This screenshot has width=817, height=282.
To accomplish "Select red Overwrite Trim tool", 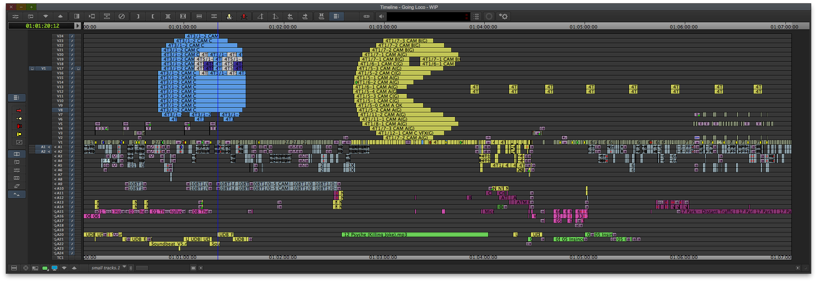I will [18, 126].
